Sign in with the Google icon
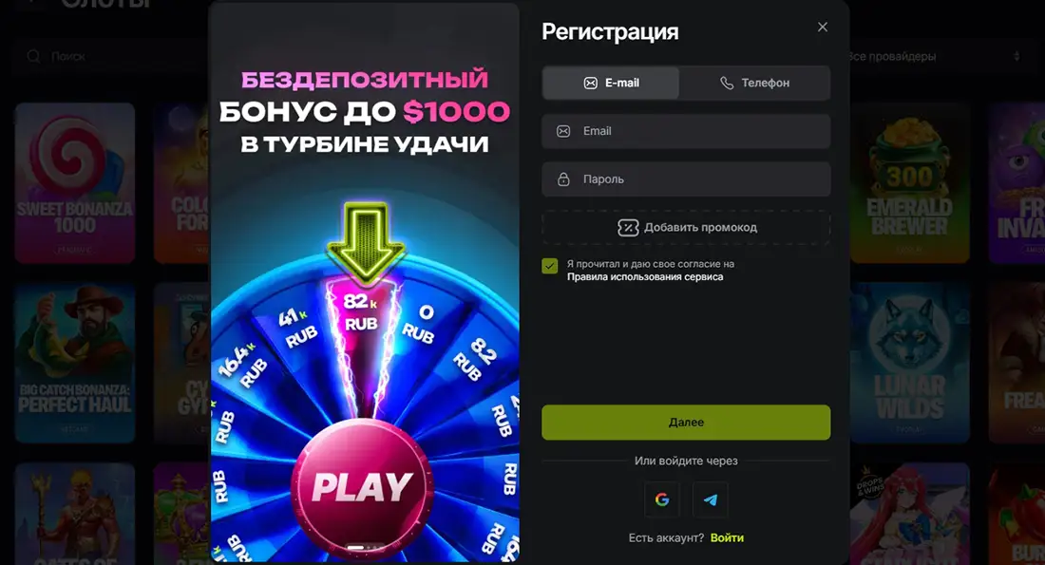 [662, 499]
